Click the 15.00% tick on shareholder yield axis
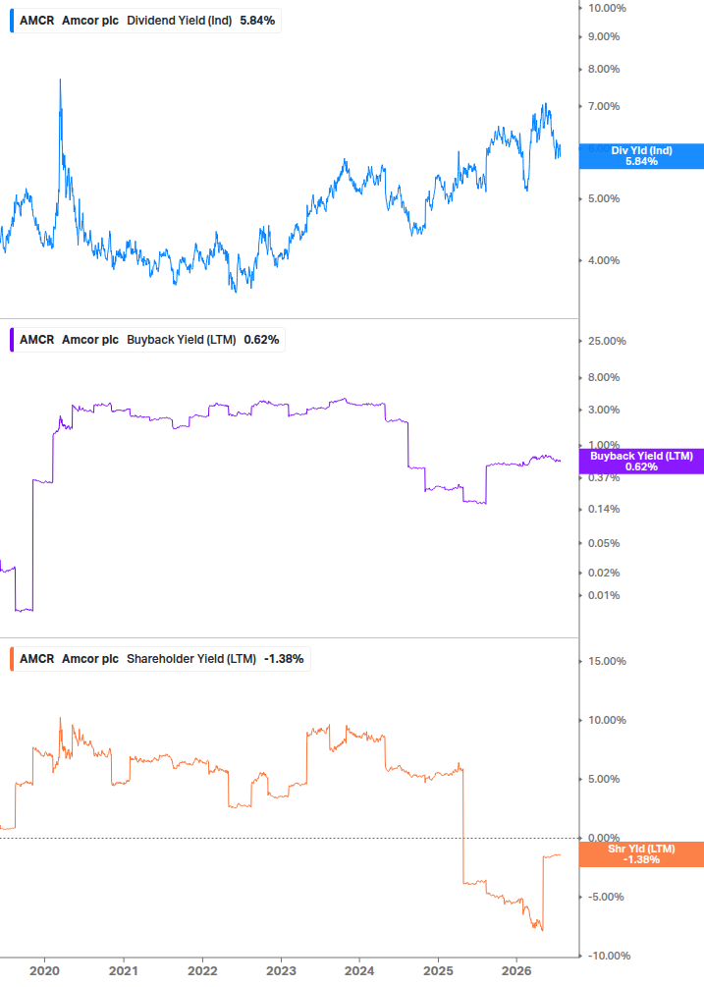 (607, 662)
